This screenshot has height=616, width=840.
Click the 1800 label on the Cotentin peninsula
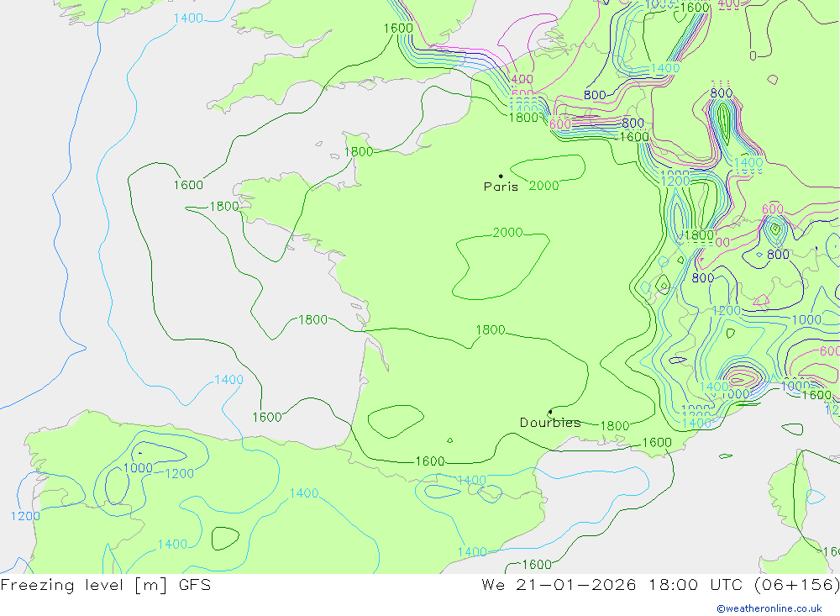click(359, 152)
